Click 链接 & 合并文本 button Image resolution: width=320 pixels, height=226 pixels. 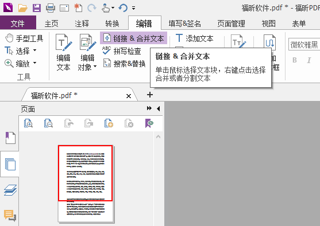133,38
